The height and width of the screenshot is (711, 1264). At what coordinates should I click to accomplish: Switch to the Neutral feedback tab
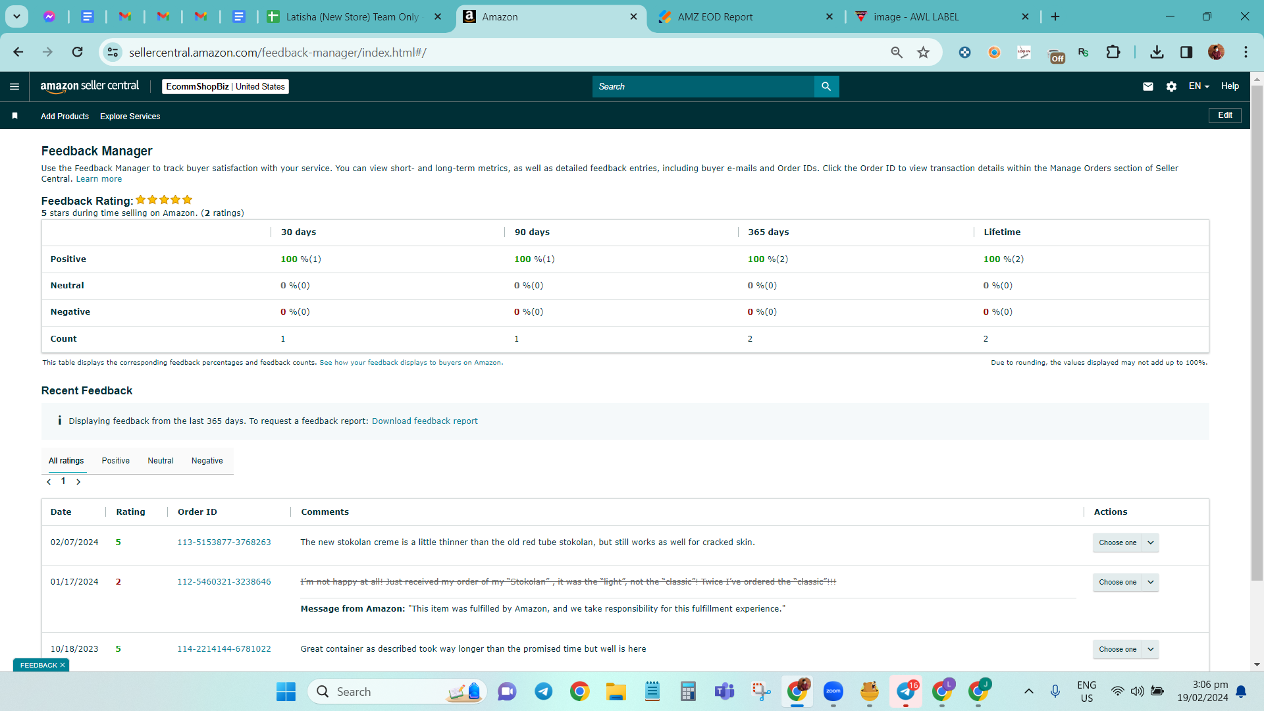(161, 461)
